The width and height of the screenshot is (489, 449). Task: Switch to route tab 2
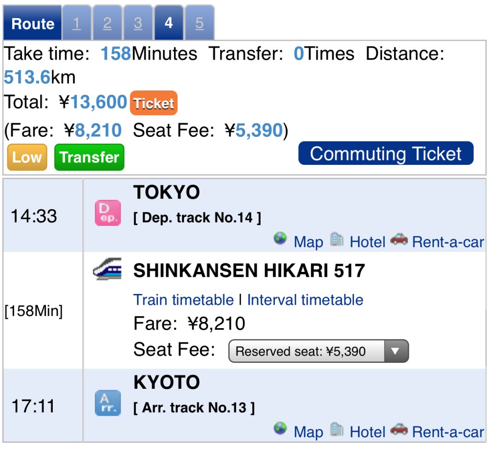click(108, 23)
